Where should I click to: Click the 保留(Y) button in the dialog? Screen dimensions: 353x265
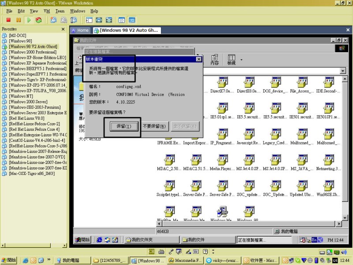coord(124,126)
